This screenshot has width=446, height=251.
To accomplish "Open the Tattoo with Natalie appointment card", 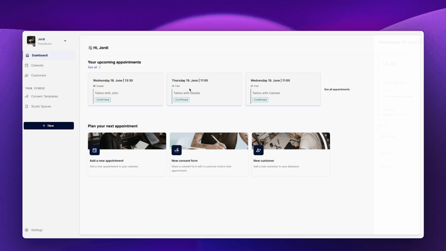I will coord(204,89).
